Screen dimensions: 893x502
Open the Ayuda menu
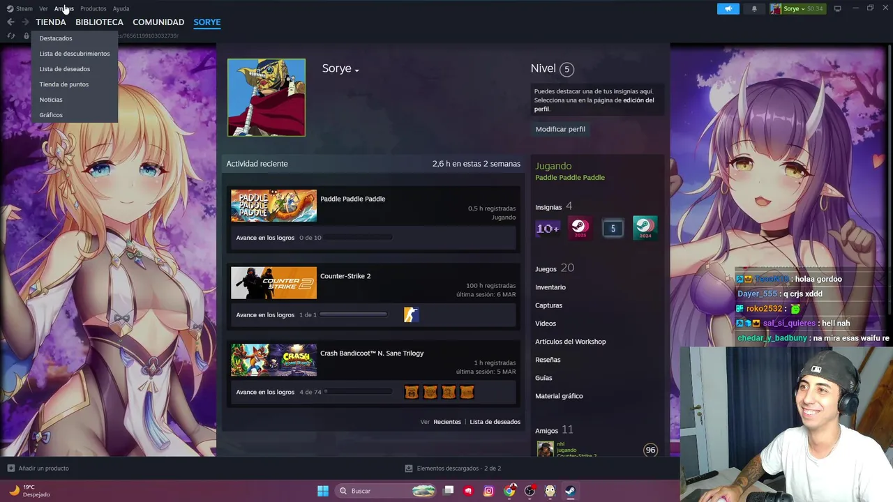[x=121, y=8]
